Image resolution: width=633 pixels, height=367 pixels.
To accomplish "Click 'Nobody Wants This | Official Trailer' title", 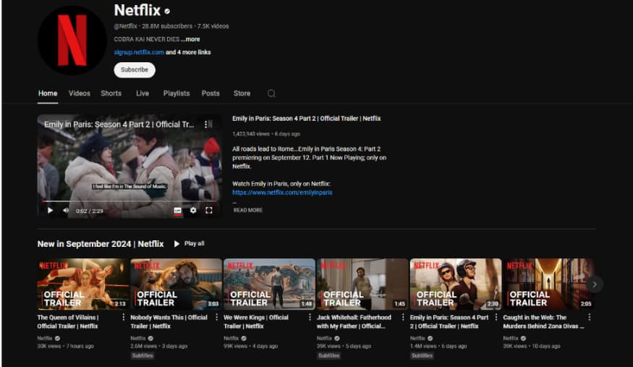I will click(169, 322).
